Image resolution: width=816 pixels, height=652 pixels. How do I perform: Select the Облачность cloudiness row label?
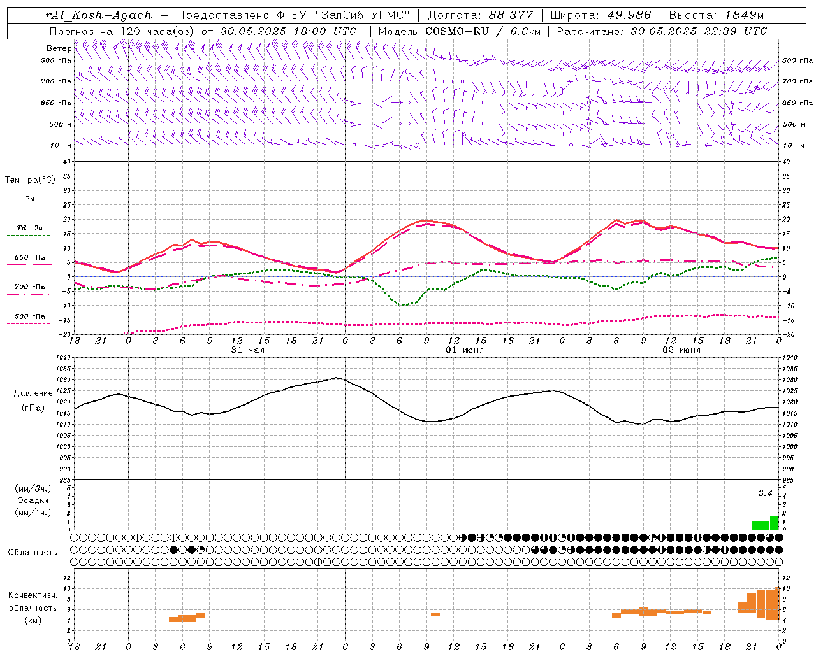tap(32, 553)
